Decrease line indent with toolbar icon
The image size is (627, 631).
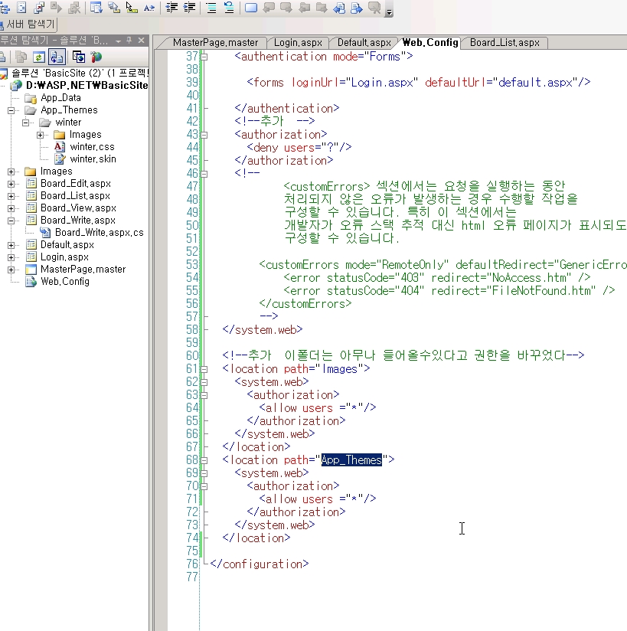(171, 8)
